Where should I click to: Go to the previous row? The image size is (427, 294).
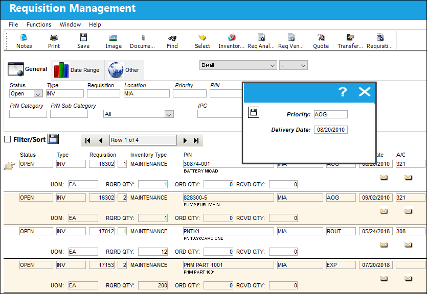click(x=101, y=140)
